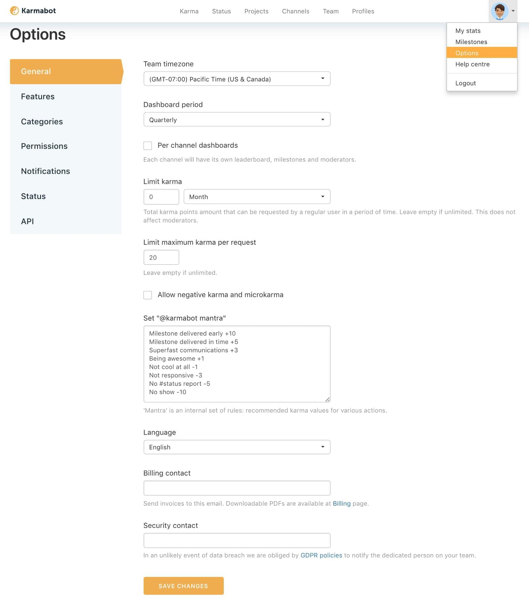Select the Features sidebar section

pyautogui.click(x=38, y=96)
